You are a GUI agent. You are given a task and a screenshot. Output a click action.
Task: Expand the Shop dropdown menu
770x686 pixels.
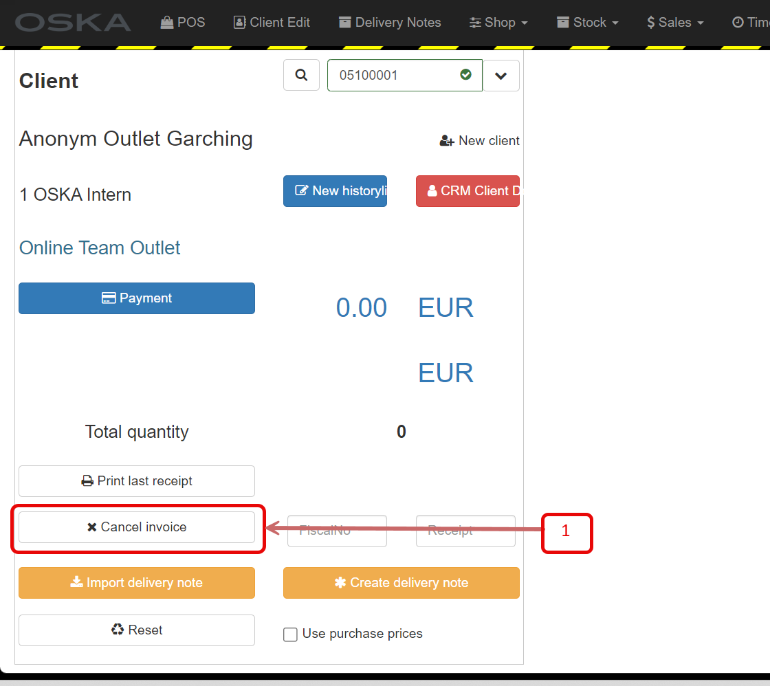(498, 23)
